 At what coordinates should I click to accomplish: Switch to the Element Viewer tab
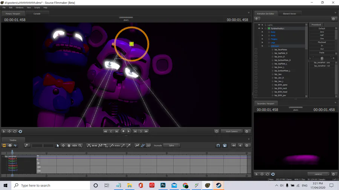(x=289, y=14)
